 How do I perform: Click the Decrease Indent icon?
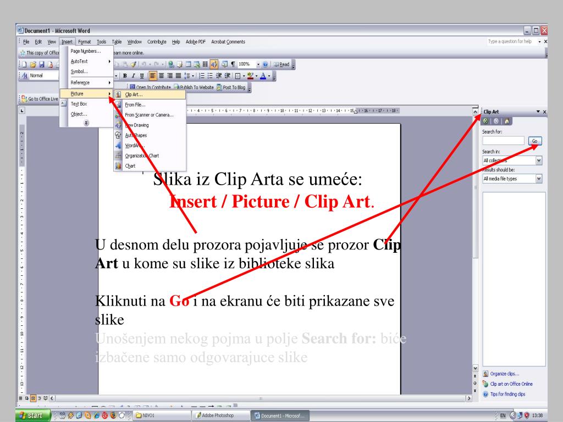pyautogui.click(x=219, y=76)
